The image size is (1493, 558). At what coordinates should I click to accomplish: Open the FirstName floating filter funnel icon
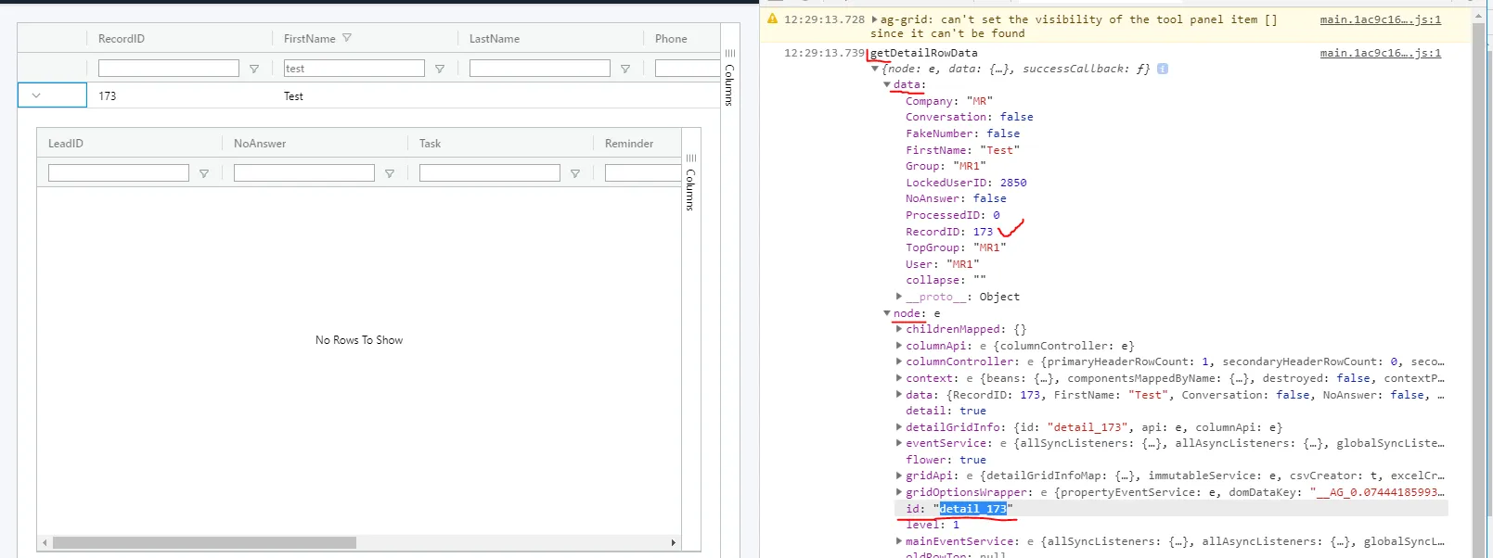[x=440, y=69]
